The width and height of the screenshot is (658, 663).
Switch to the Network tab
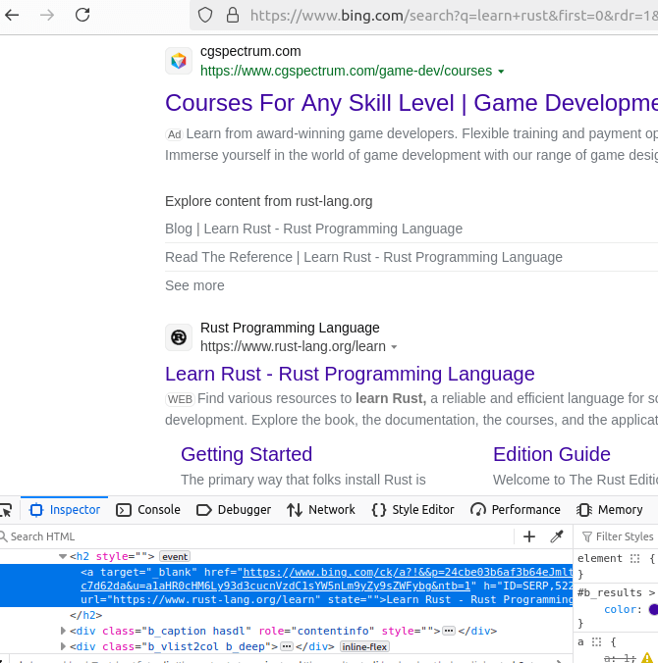tap(321, 510)
